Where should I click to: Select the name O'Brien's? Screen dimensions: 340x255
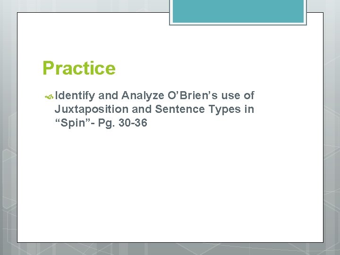[188, 96]
